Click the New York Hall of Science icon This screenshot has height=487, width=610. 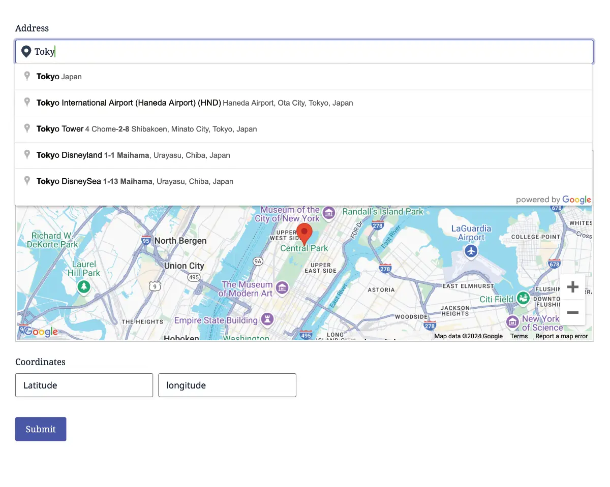click(x=512, y=322)
